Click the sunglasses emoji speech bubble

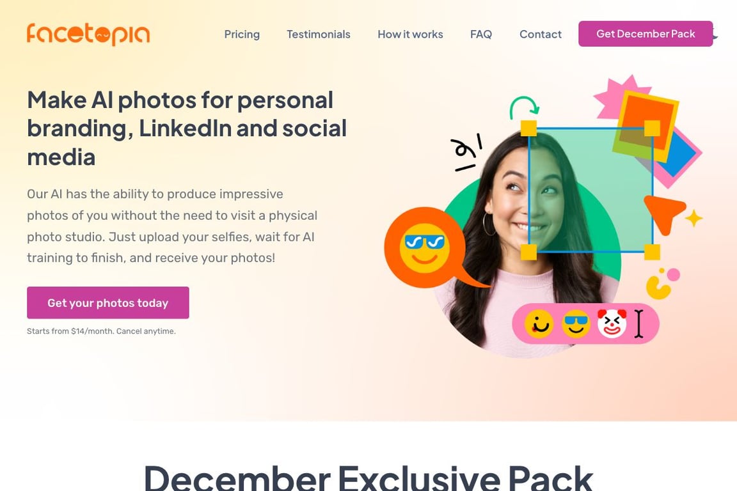425,247
